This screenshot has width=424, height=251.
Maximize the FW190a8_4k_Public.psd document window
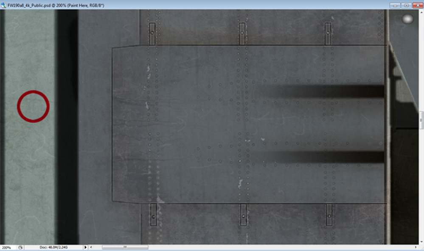point(407,6)
